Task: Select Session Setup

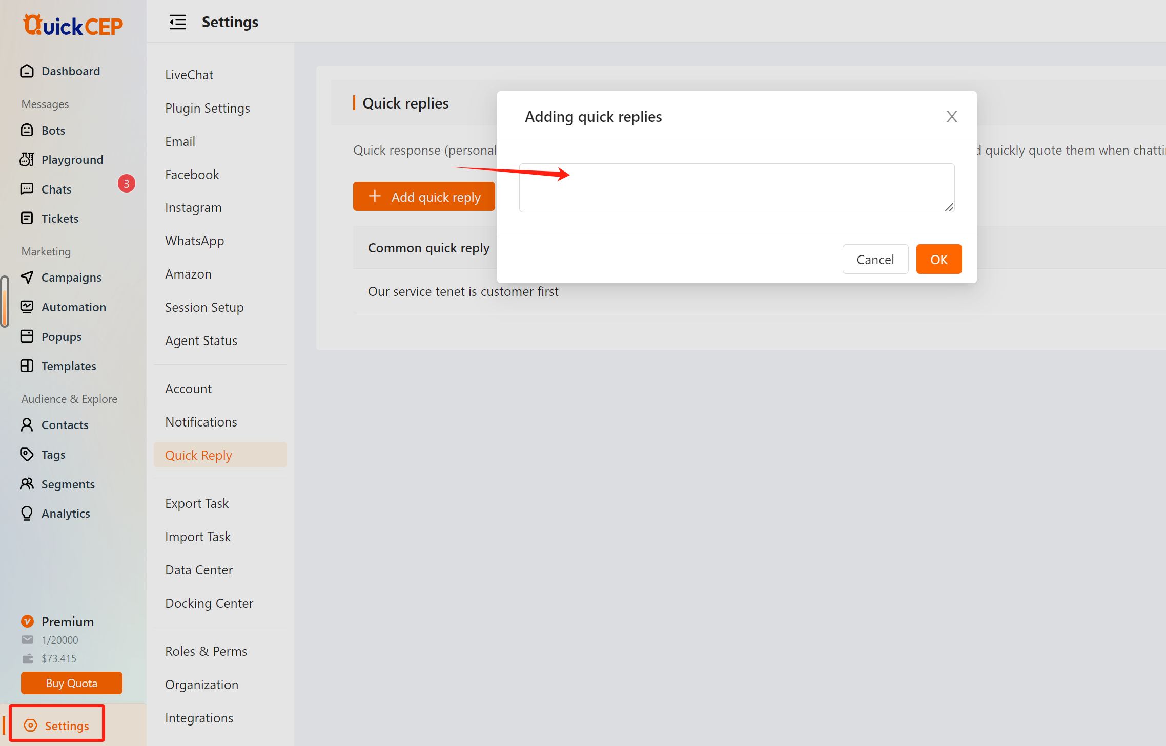Action: tap(204, 307)
